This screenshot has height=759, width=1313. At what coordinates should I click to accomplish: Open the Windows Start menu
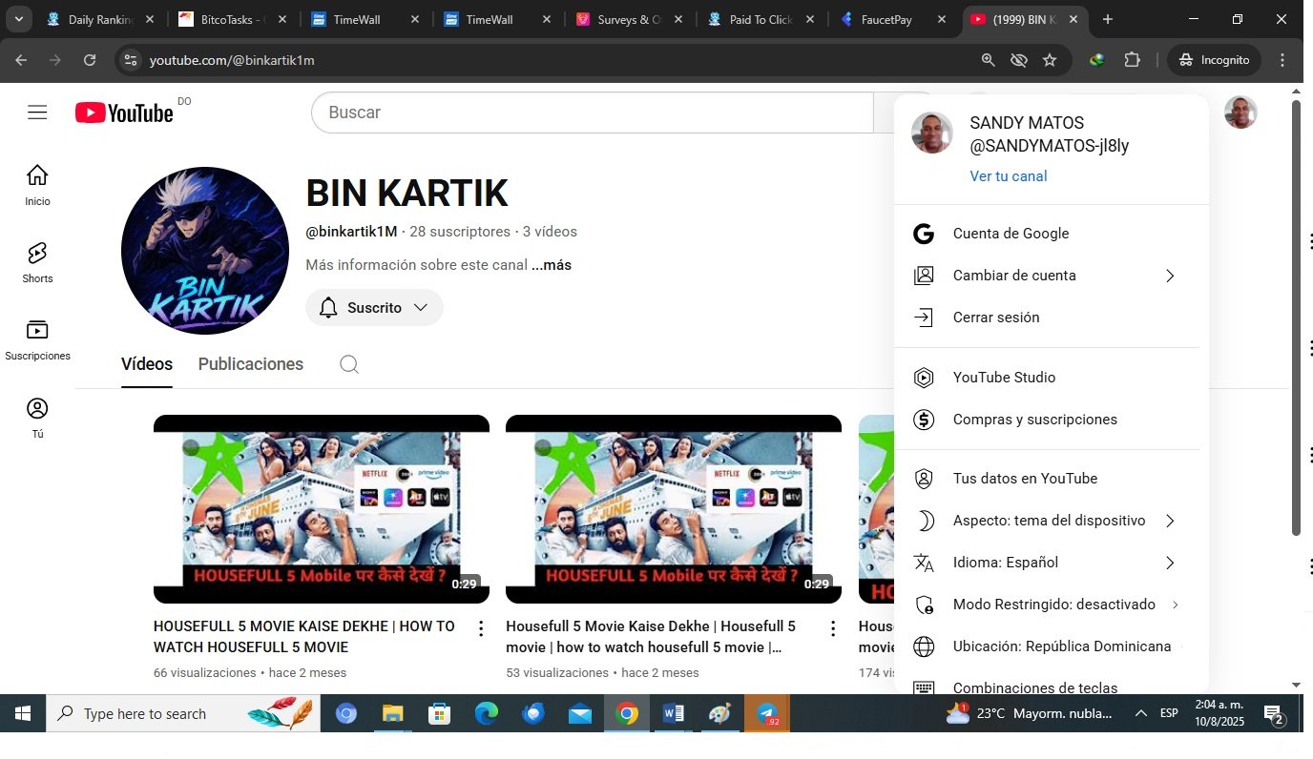[x=23, y=713]
